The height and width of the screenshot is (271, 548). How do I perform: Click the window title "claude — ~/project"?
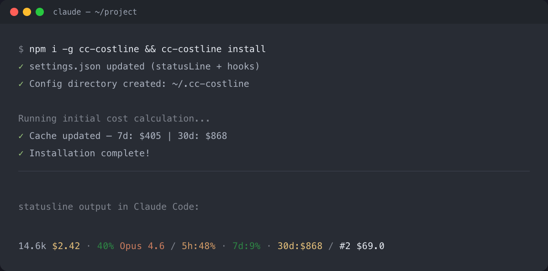[95, 12]
